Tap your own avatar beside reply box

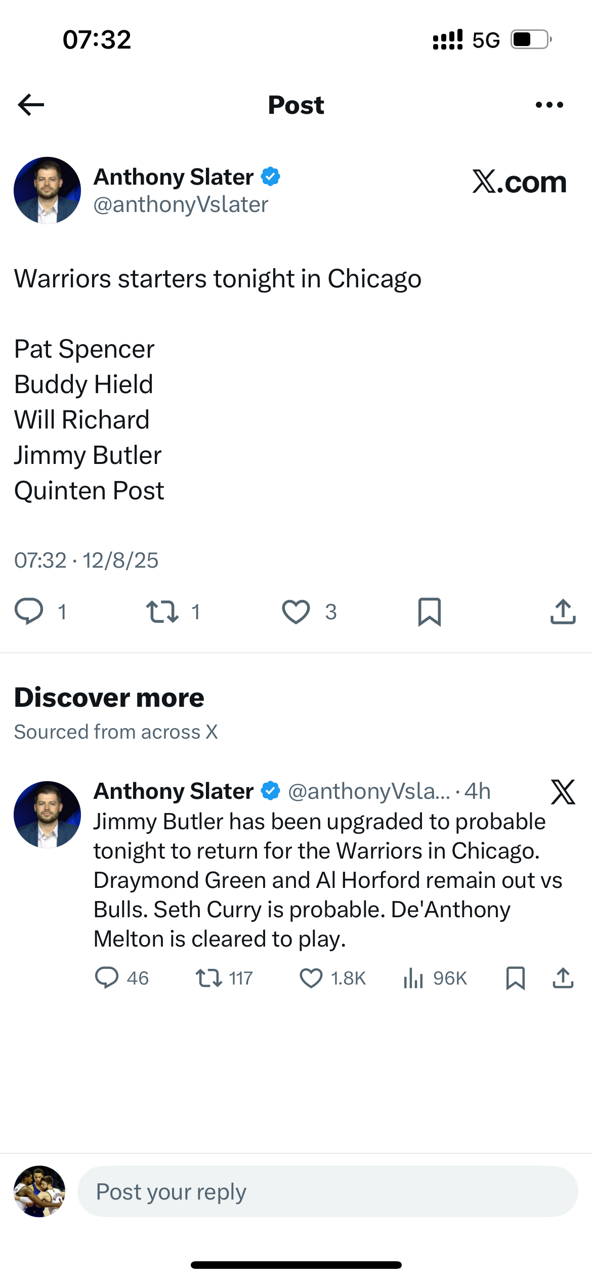click(39, 1191)
